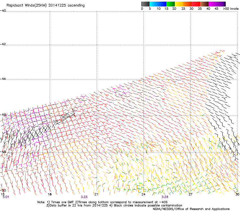Viewport: 240px width, 211px height.
Task: Click the brown 35-40 knots legend swatch
Action: (204, 4)
